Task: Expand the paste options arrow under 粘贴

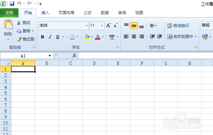Action: pos(8,40)
